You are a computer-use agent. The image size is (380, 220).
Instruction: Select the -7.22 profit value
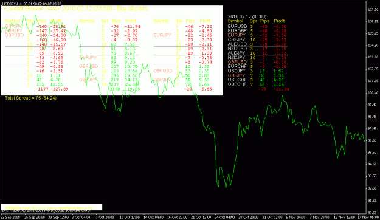coord(206,26)
